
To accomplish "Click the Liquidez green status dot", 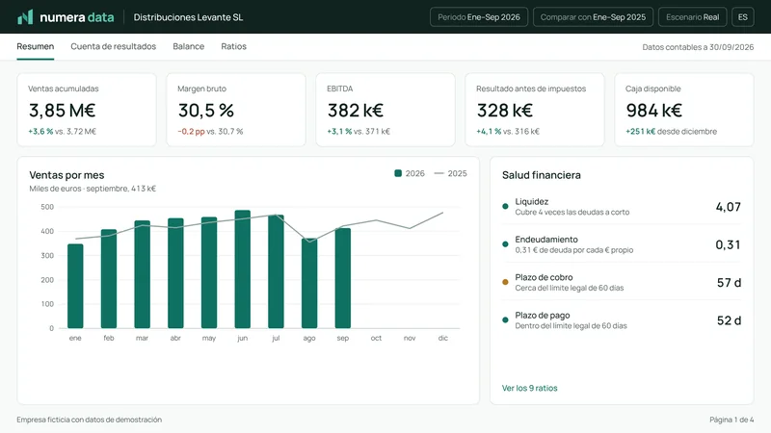I will pos(505,206).
